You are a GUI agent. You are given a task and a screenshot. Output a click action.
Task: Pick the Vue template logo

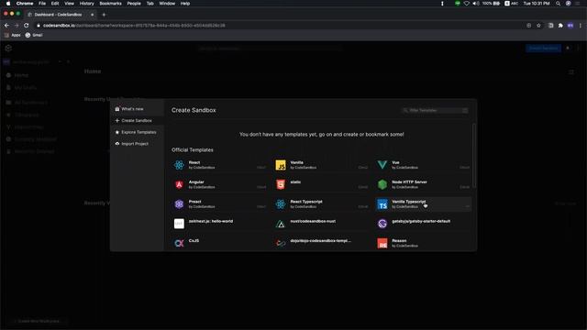(382, 165)
